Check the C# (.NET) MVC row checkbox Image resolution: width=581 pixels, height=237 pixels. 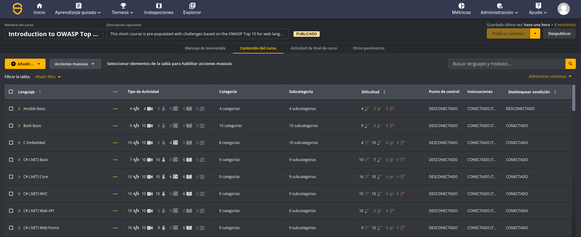tap(11, 194)
